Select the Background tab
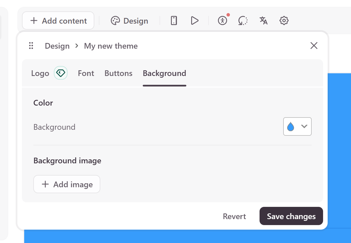The height and width of the screenshot is (243, 351). click(164, 73)
